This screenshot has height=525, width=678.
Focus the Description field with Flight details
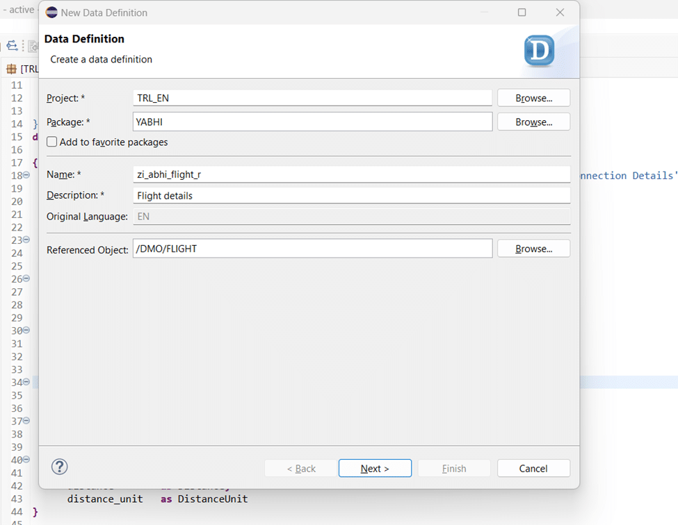pos(351,196)
